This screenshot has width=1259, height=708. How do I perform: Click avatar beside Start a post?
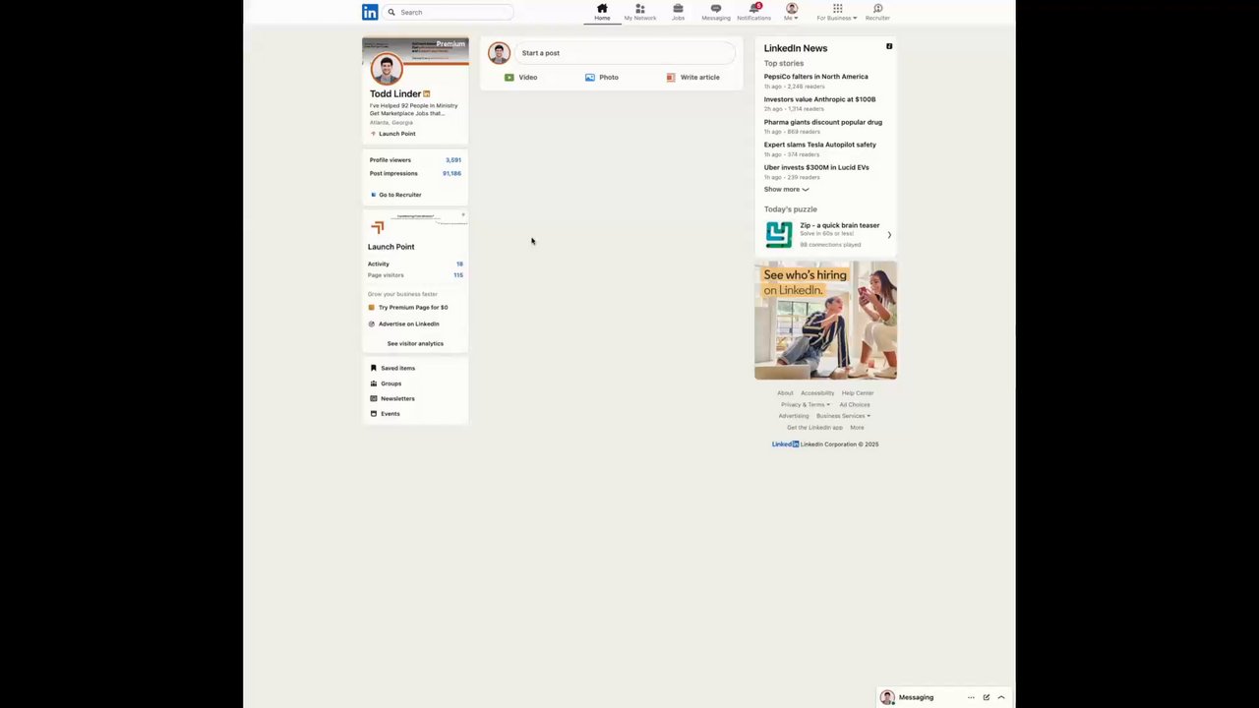499,53
